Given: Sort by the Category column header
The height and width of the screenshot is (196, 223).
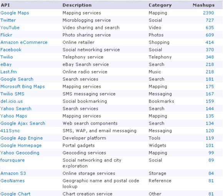Looking at the screenshot, I should click(x=160, y=5).
